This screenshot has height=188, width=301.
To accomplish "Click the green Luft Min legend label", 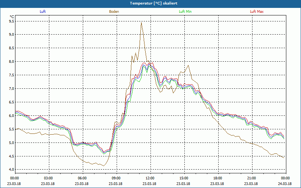I will (x=185, y=12).
